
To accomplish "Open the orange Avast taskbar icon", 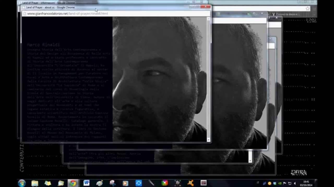I will click(191, 183).
